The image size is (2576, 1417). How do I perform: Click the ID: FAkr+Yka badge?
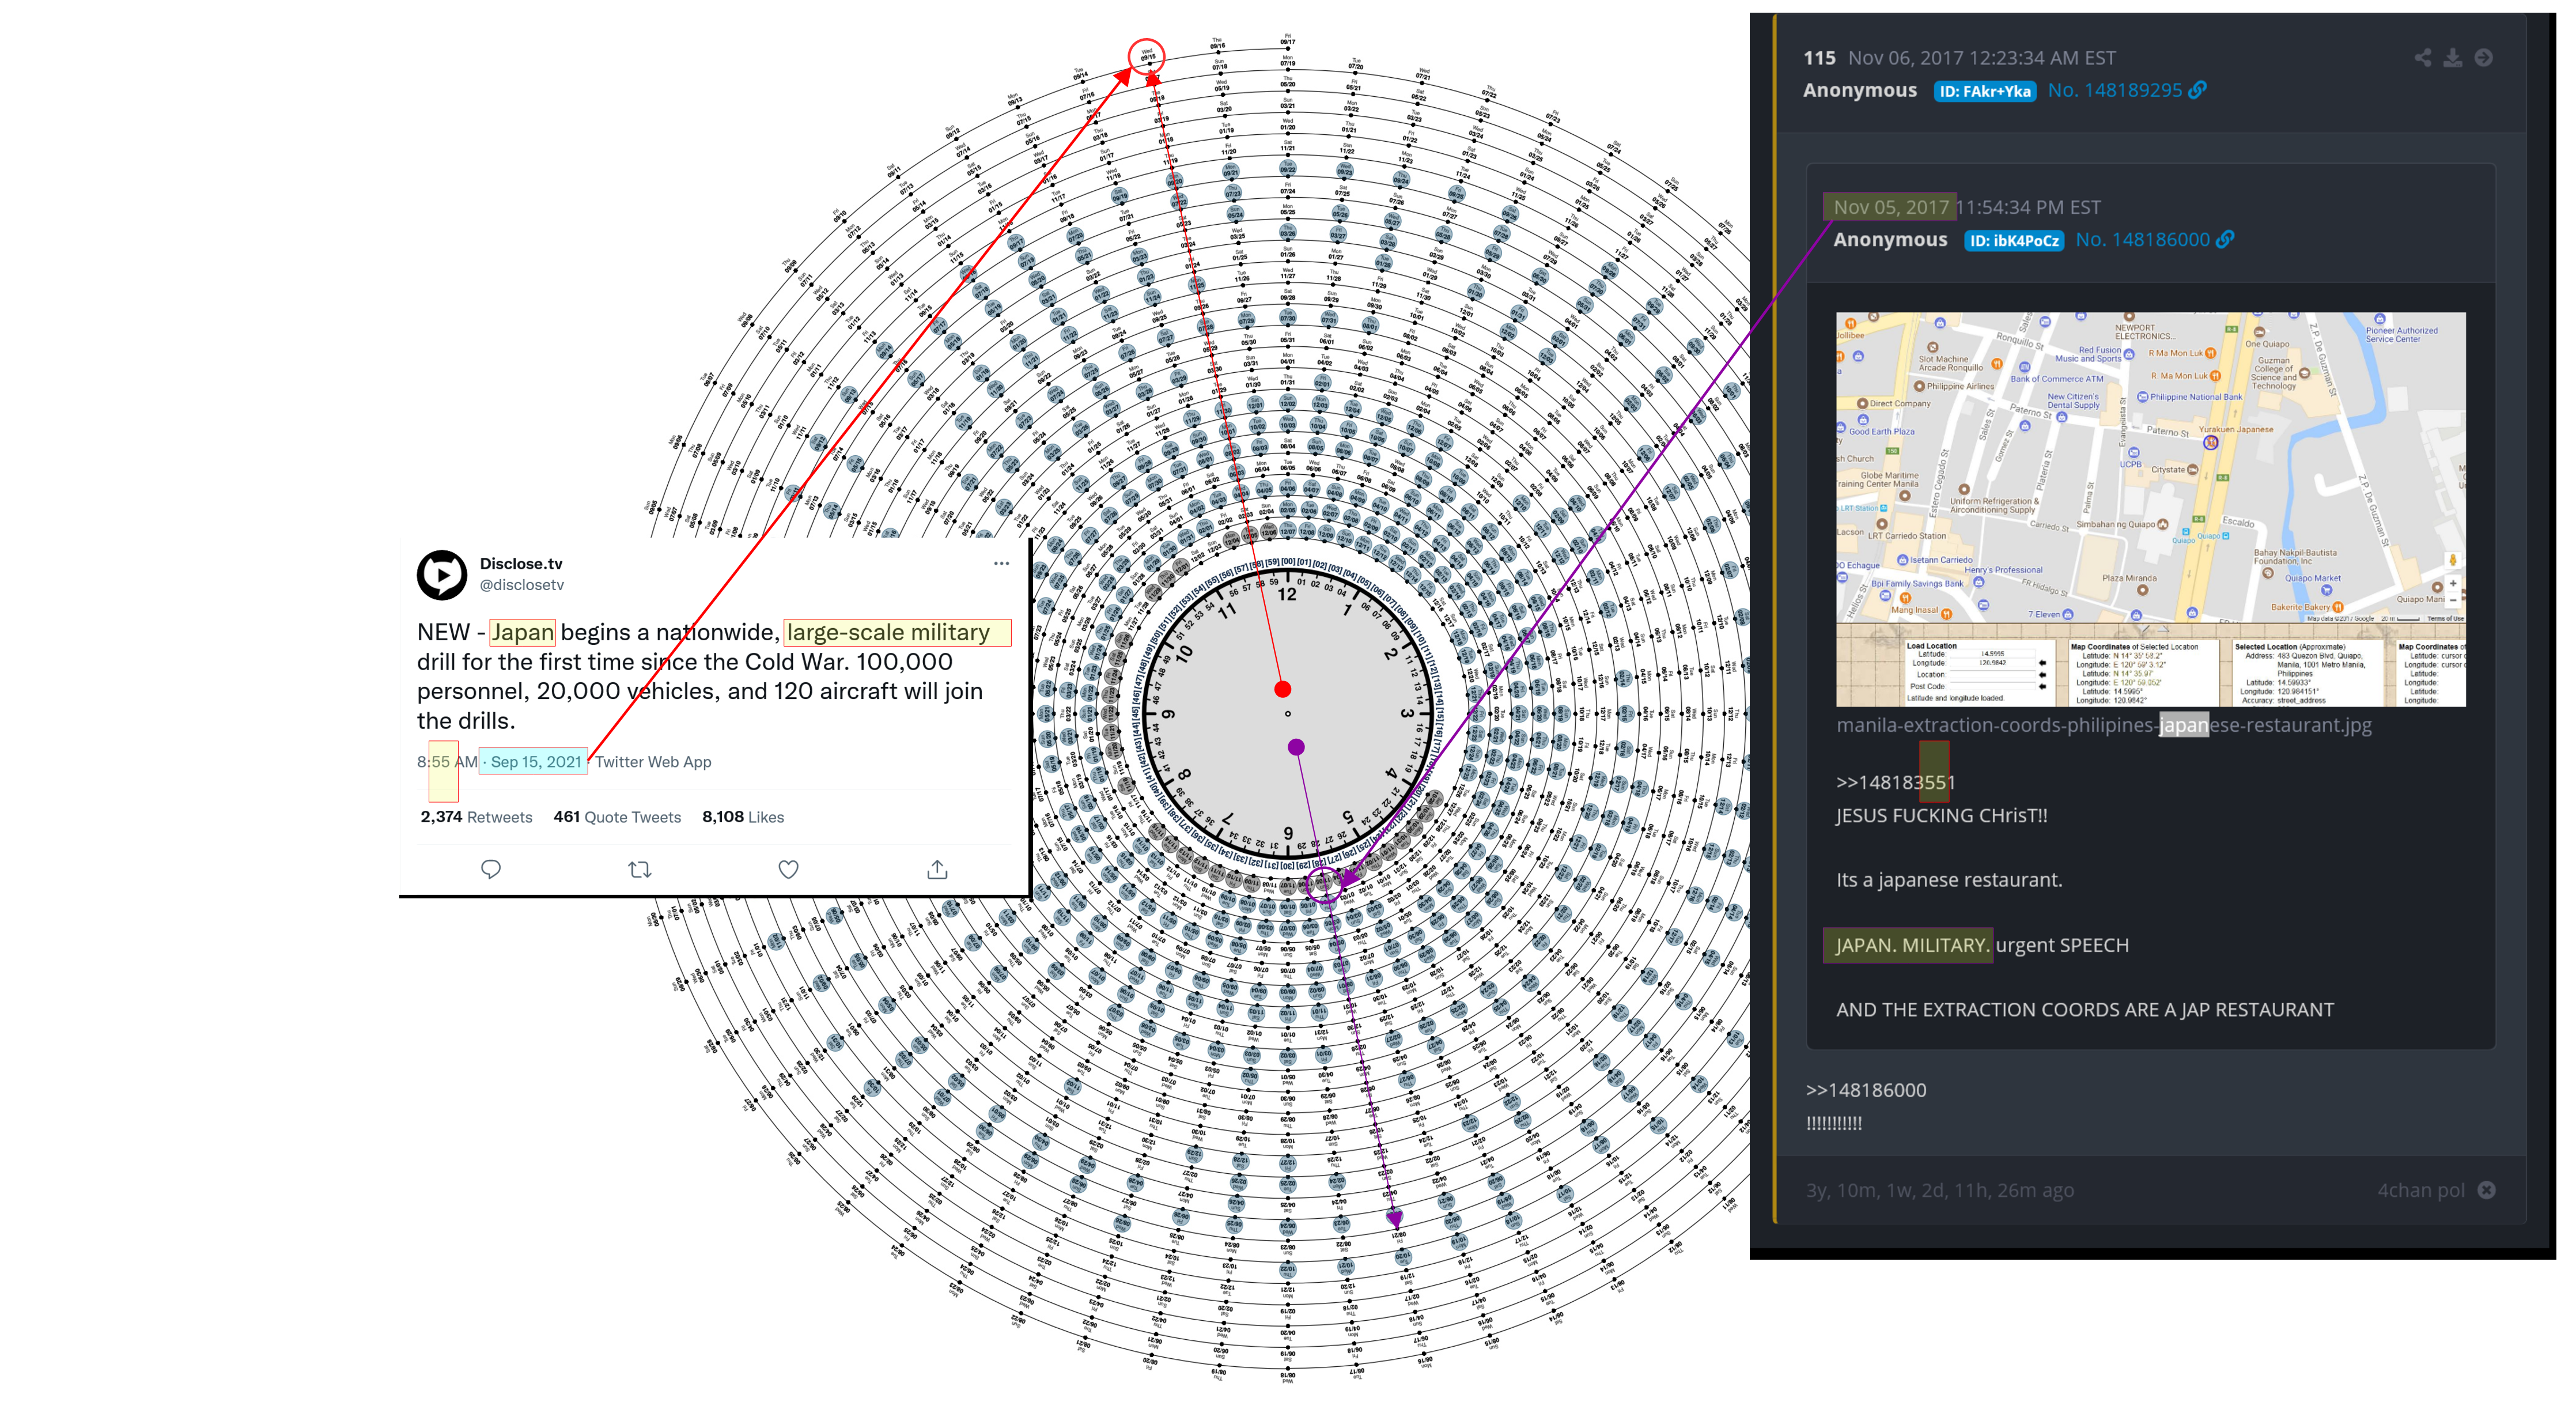[1985, 91]
